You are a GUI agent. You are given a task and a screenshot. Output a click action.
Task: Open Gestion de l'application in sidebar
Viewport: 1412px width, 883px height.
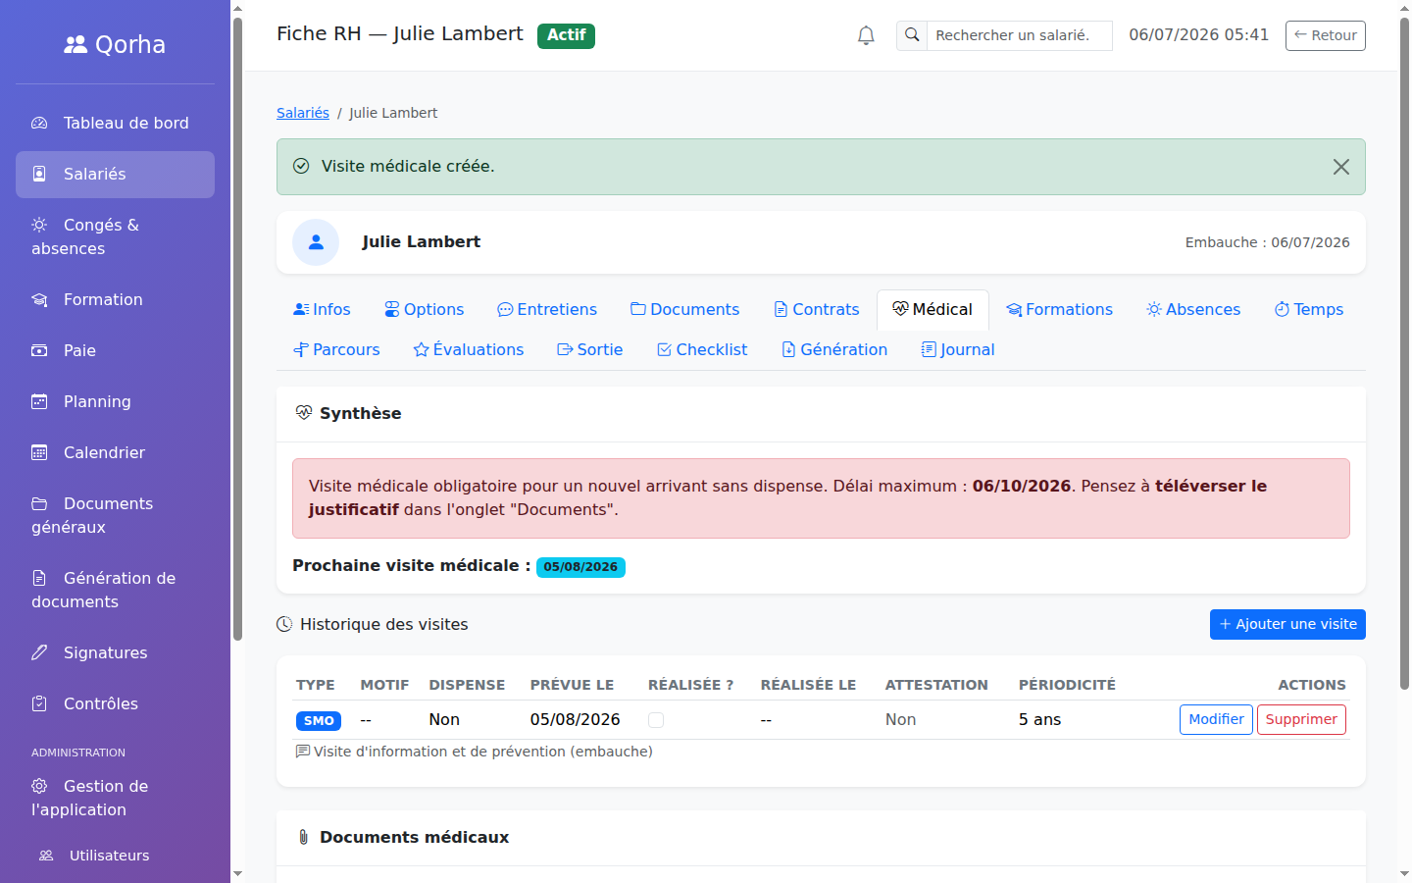pyautogui.click(x=115, y=798)
